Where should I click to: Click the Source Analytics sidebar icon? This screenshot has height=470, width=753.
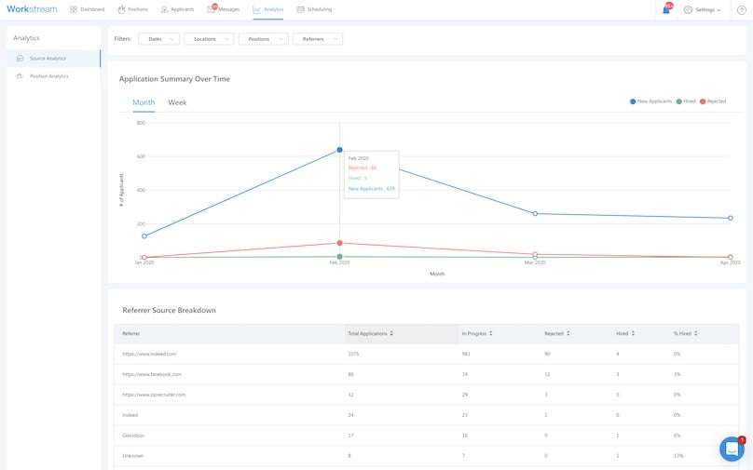[21, 59]
